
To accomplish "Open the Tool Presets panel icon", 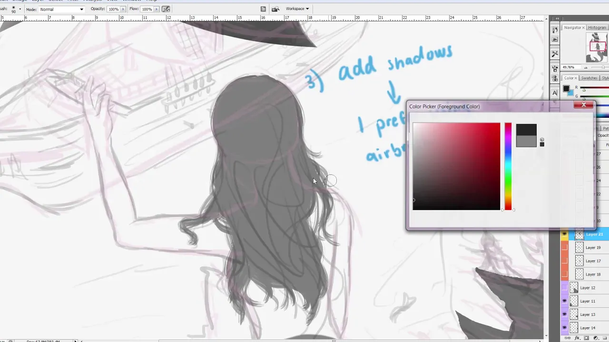I will tap(555, 54).
